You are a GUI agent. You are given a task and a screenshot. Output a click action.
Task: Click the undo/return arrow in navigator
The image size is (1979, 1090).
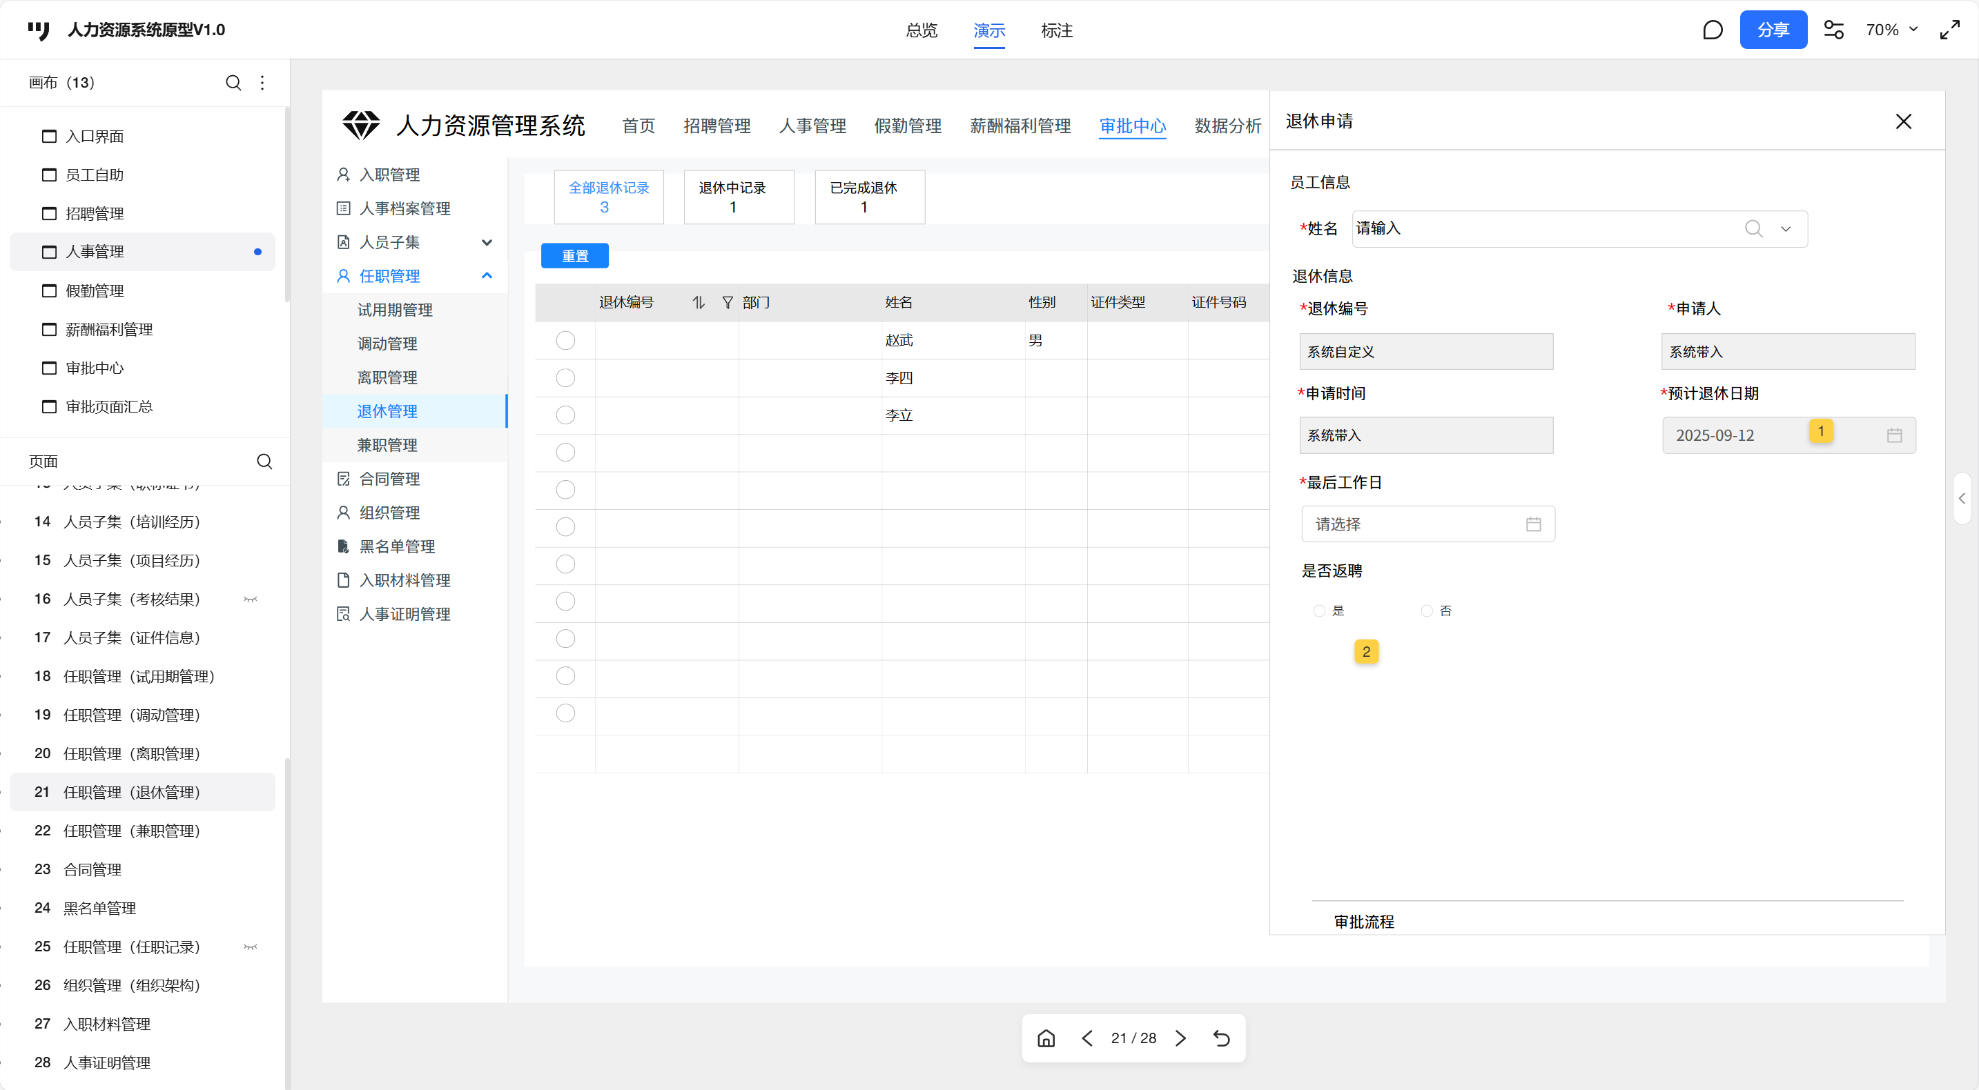coord(1221,1038)
